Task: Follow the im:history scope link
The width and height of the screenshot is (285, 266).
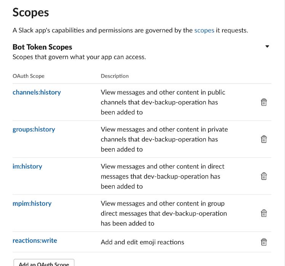Action: (27, 167)
